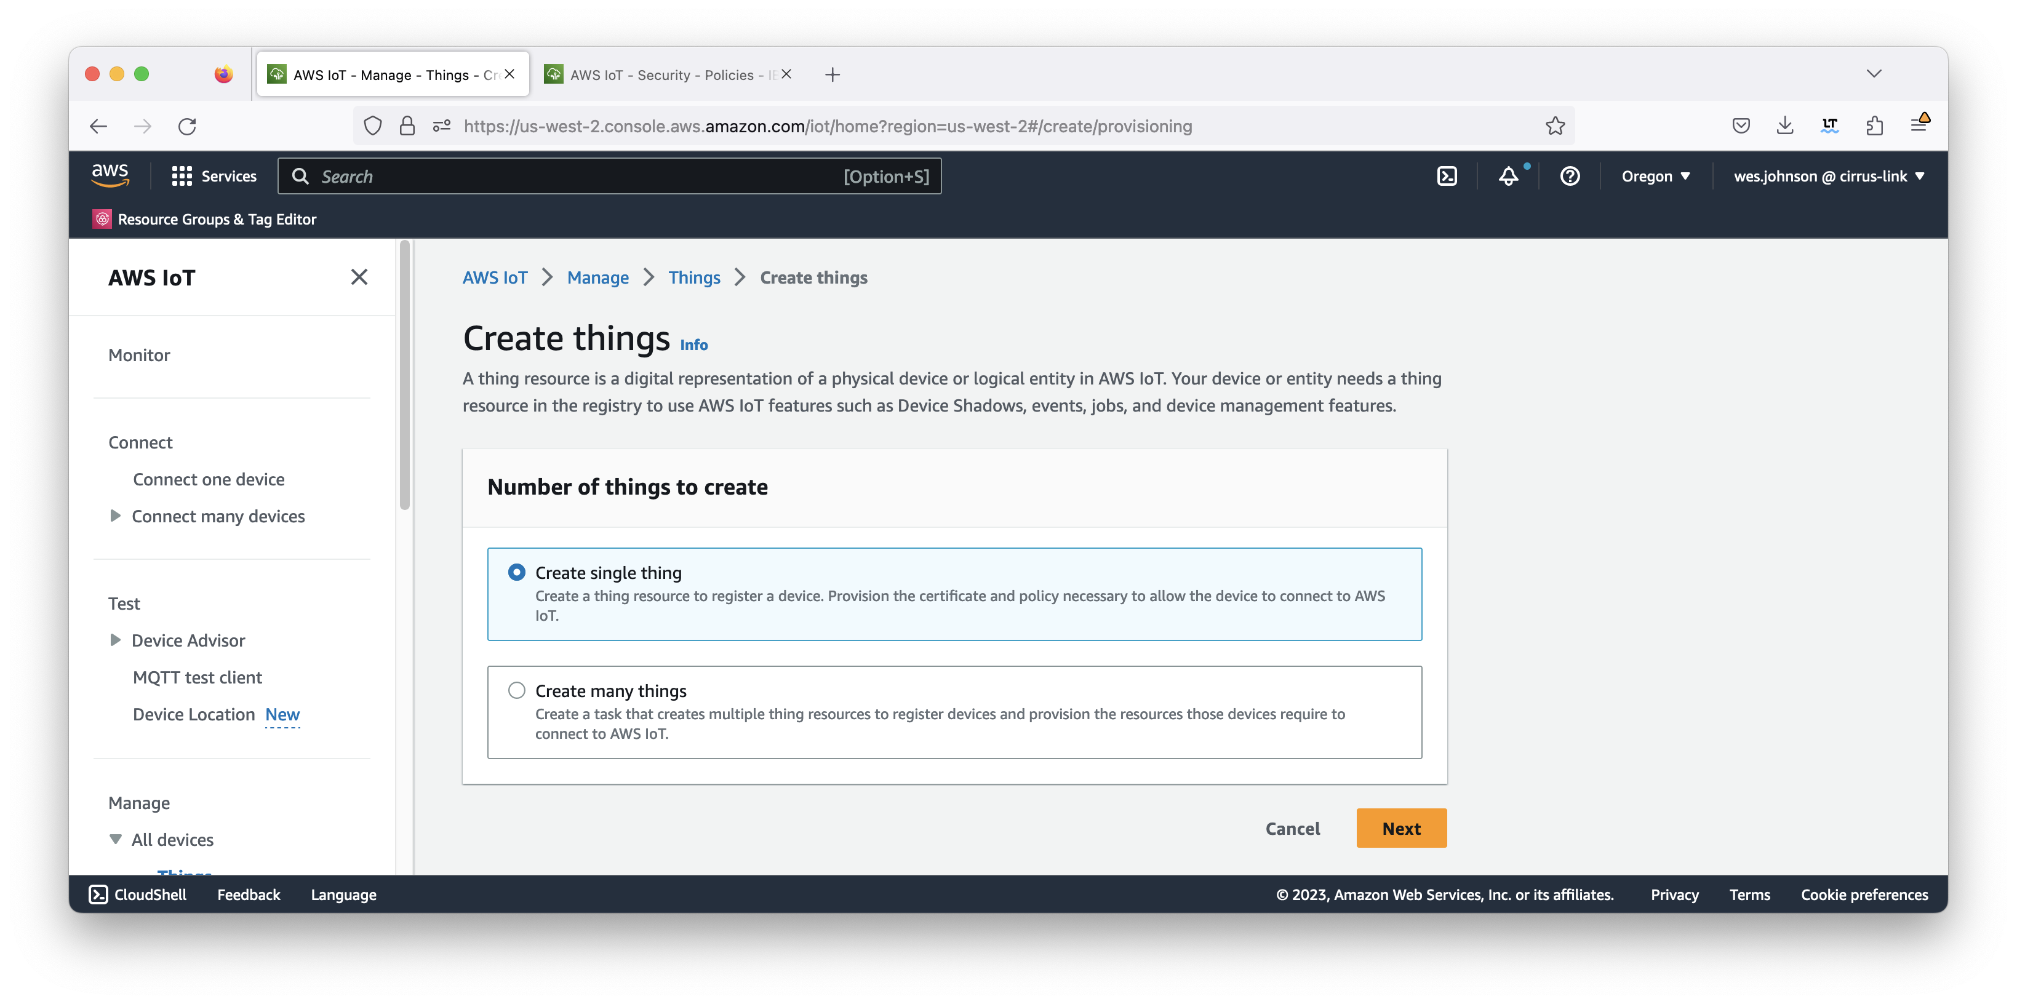Open site permissions icon in address bar
The height and width of the screenshot is (1004, 2017).
coord(442,126)
